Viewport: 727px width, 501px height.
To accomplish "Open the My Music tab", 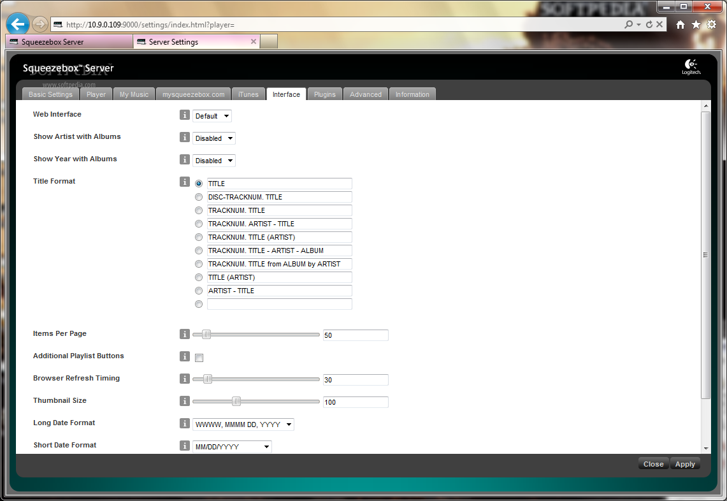I will pyautogui.click(x=134, y=94).
